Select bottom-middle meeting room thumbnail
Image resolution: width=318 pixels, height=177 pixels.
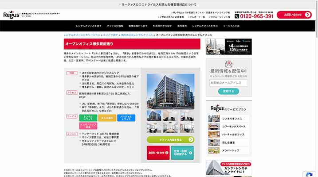tap(170, 127)
